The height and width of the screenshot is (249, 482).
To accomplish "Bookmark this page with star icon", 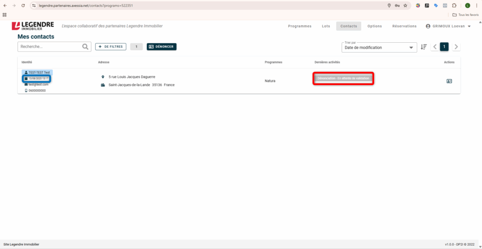I will pyautogui.click(x=405, y=6).
